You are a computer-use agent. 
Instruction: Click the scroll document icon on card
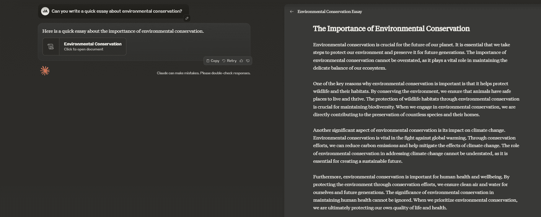51,47
